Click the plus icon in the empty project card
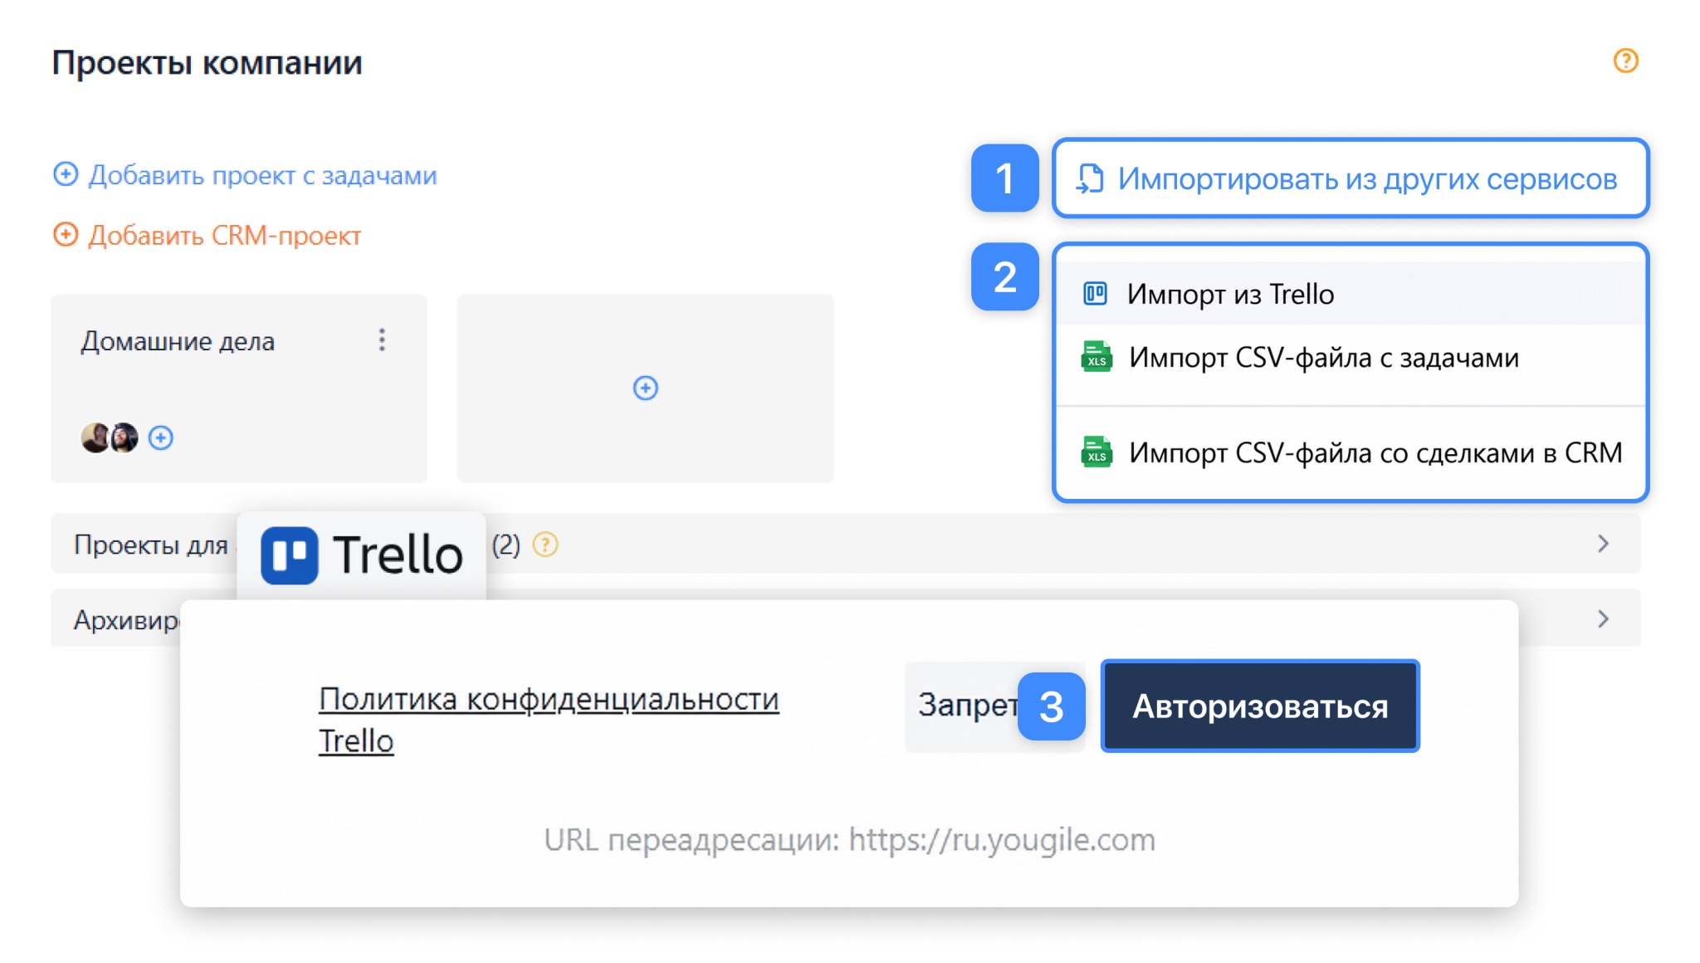Image resolution: width=1700 pixels, height=963 pixels. 645,388
